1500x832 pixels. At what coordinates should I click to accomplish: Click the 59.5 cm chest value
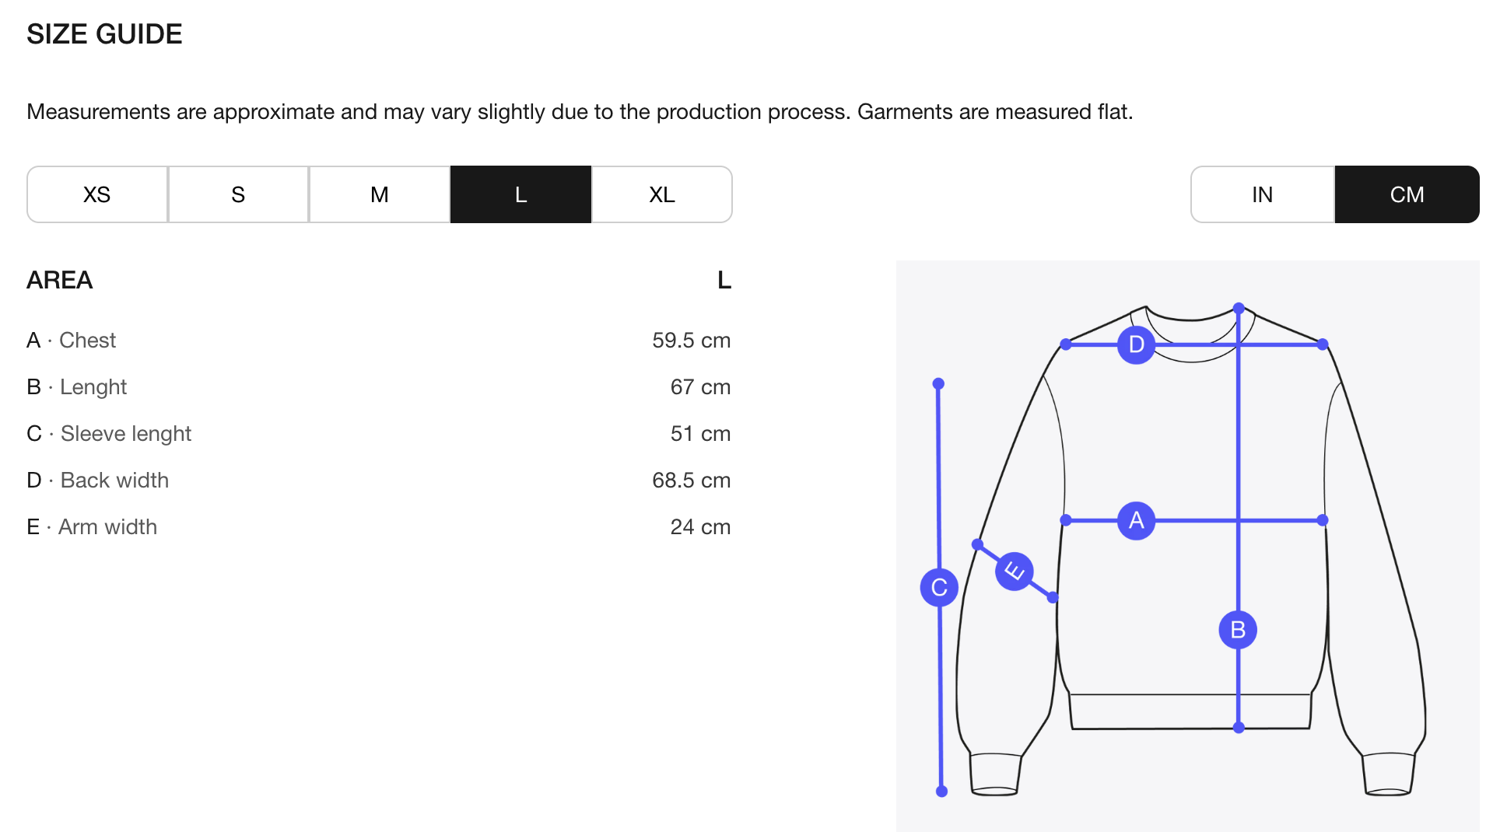(691, 341)
